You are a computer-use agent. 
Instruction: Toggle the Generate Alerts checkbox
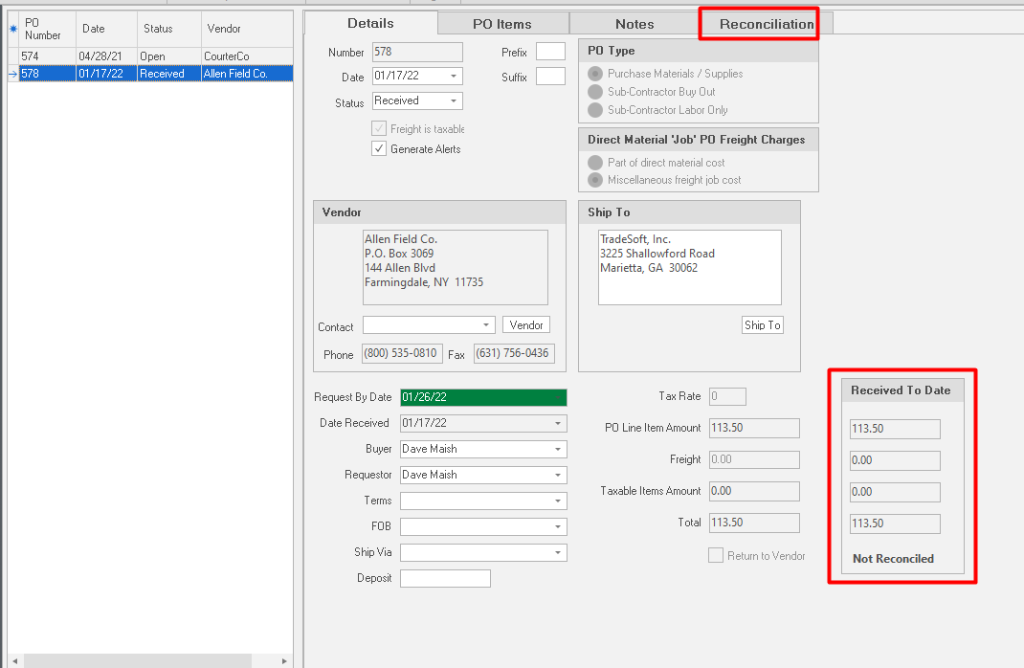(379, 149)
